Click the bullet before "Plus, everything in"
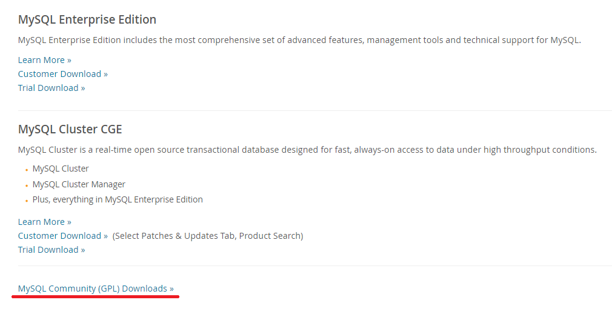The width and height of the screenshot is (612, 314). (27, 201)
